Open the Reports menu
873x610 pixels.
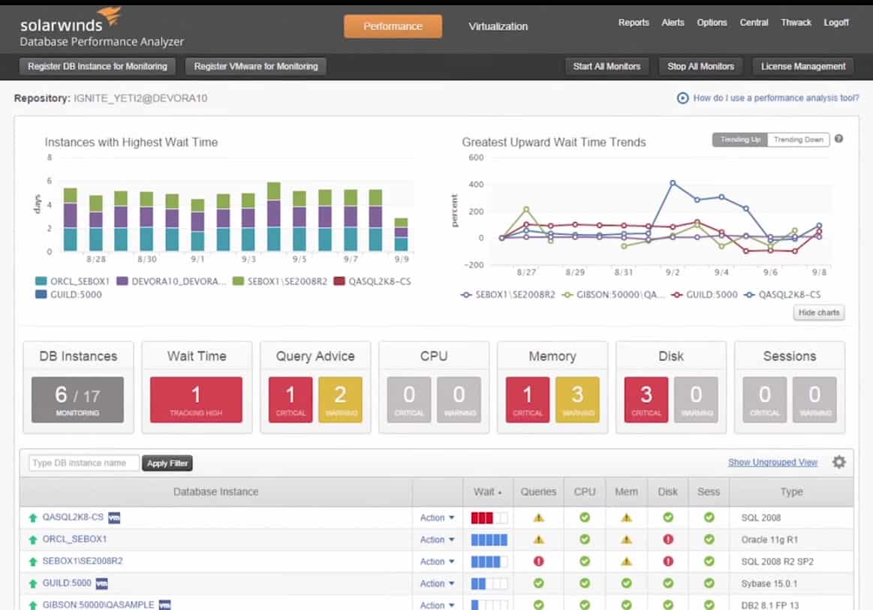click(634, 23)
